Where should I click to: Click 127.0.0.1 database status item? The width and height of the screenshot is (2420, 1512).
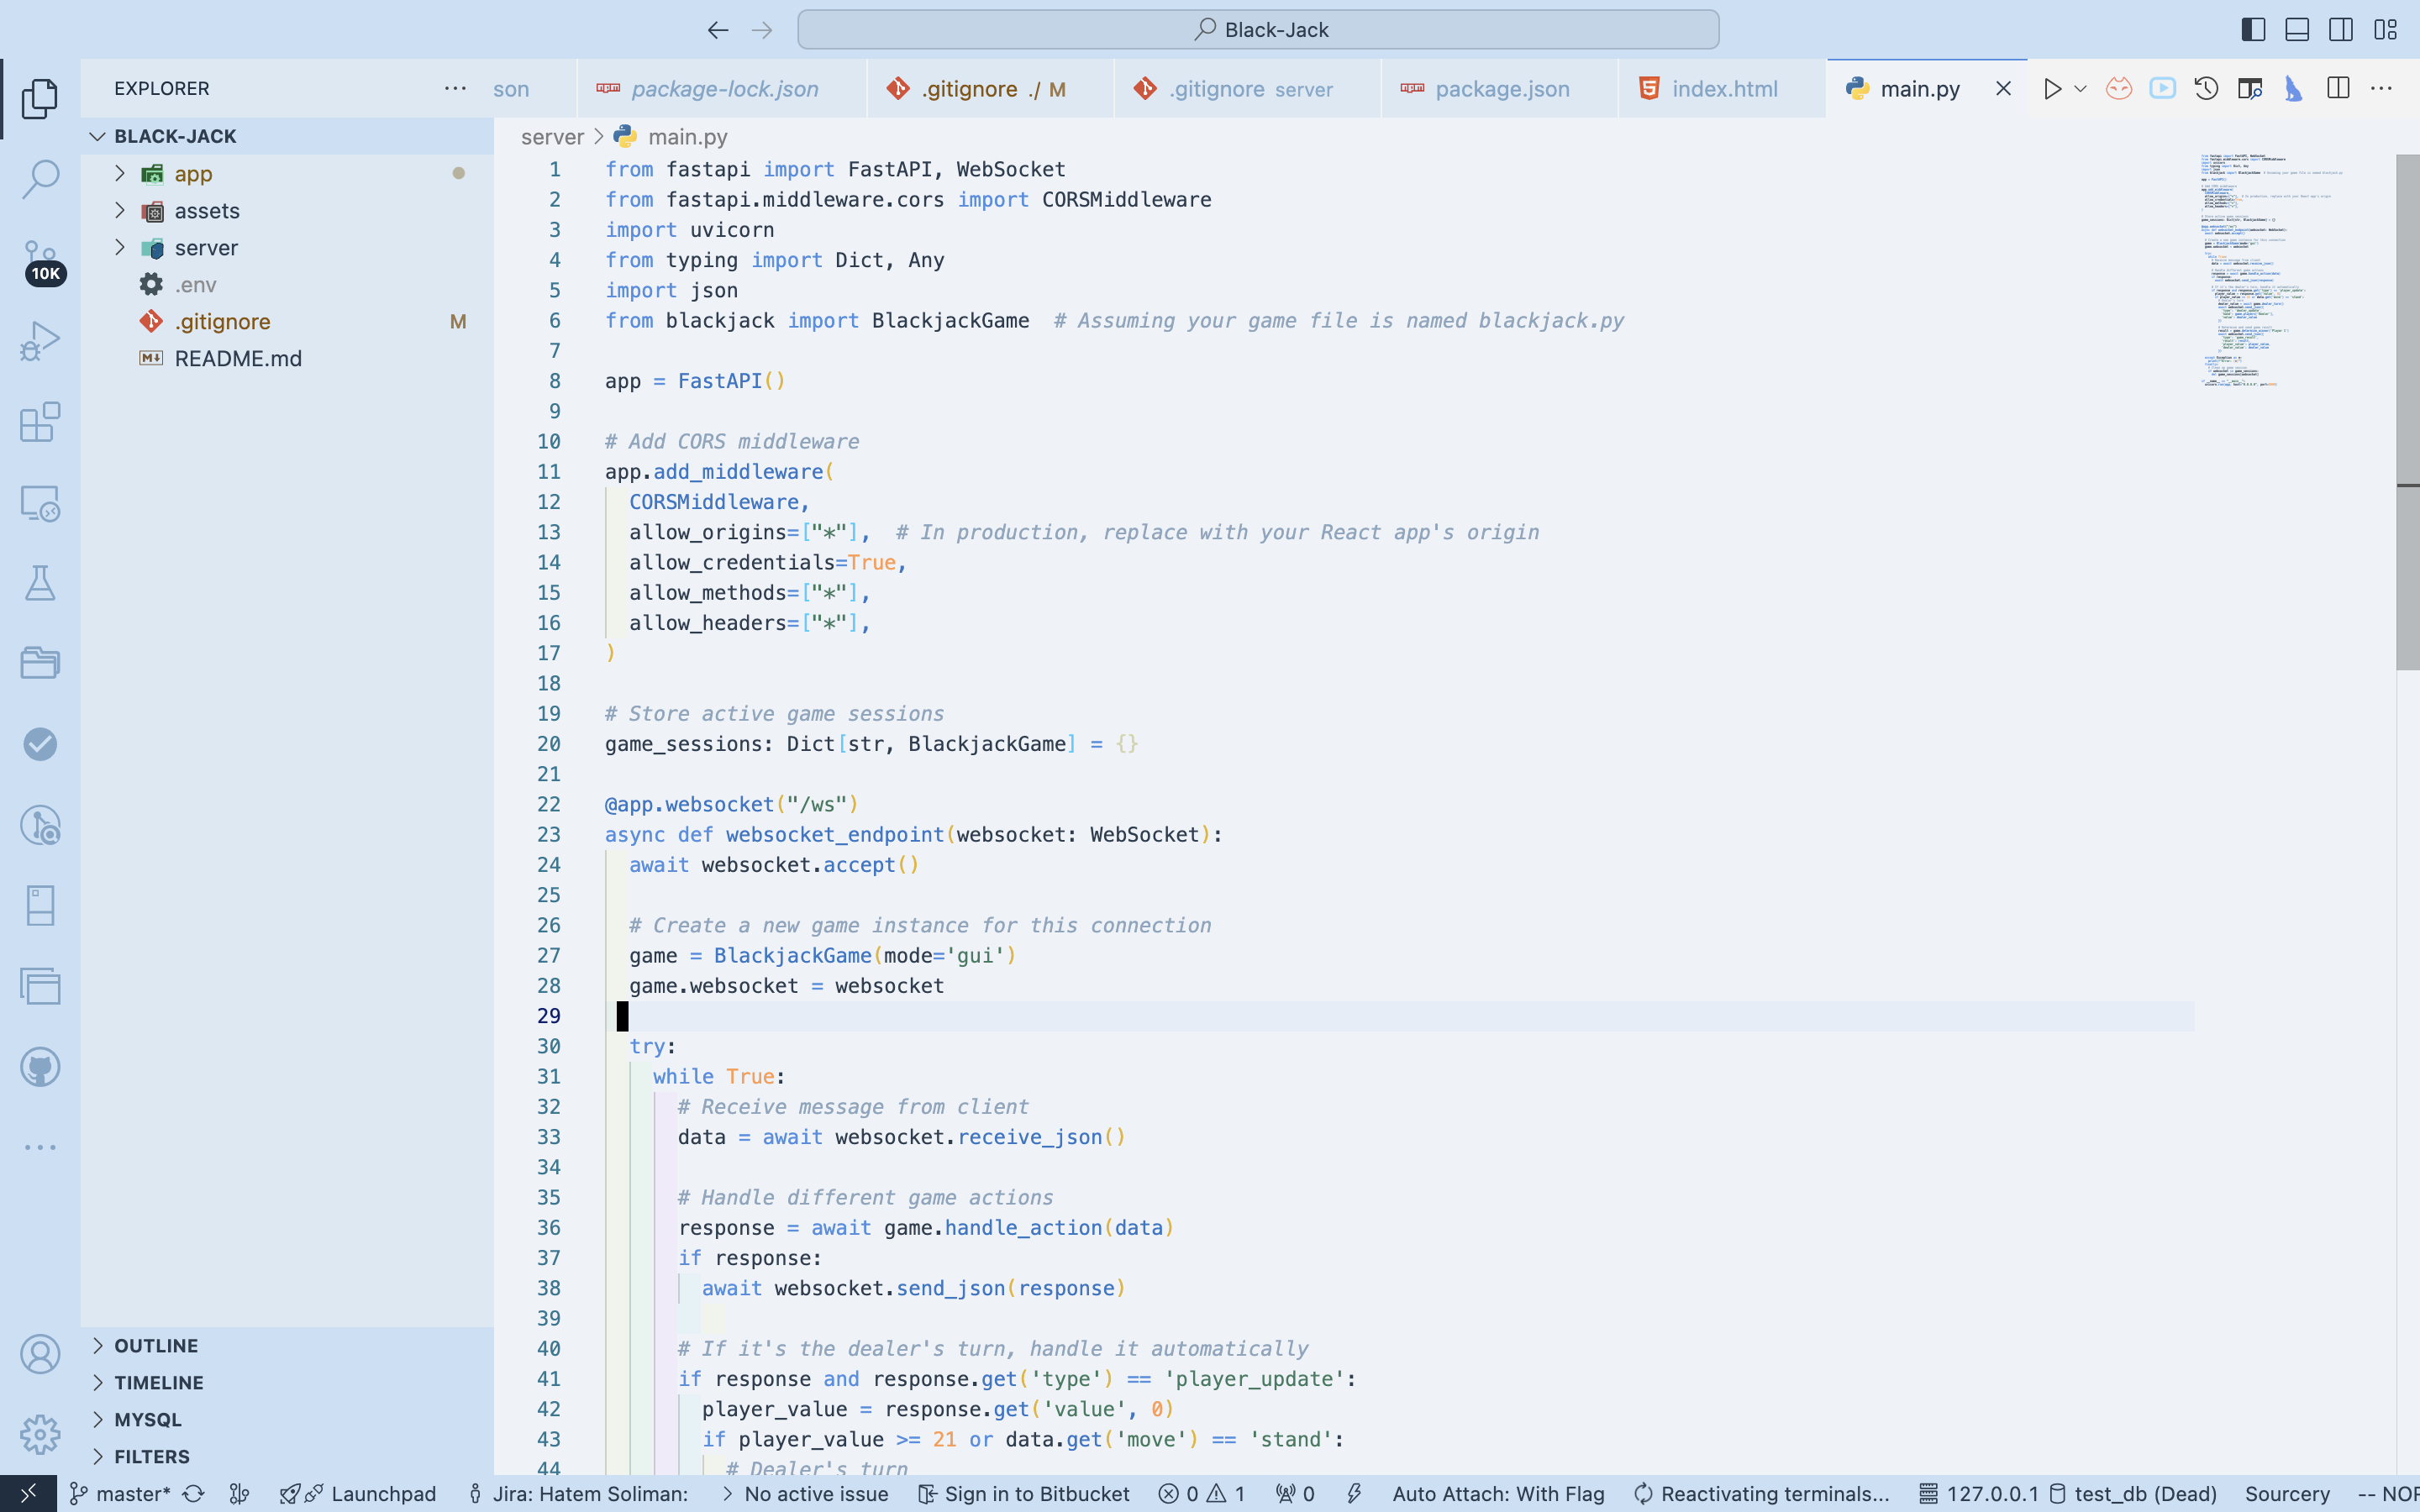(1979, 1494)
